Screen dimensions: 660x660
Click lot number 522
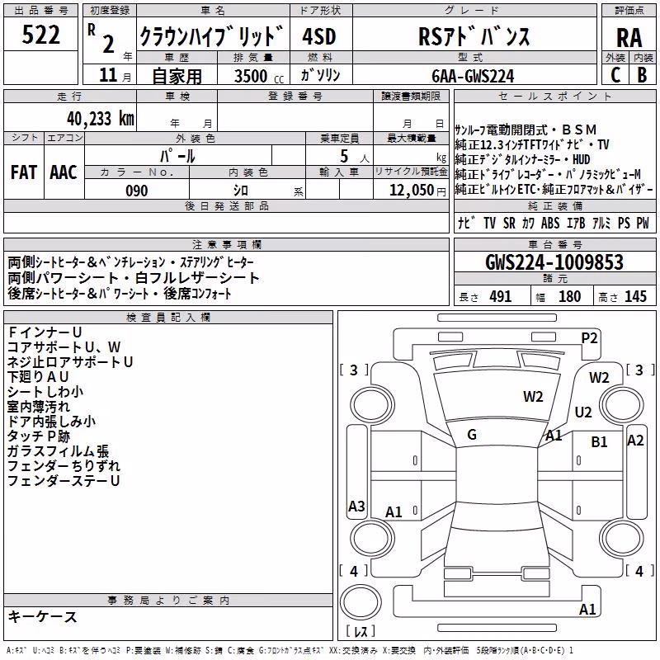[x=40, y=35]
